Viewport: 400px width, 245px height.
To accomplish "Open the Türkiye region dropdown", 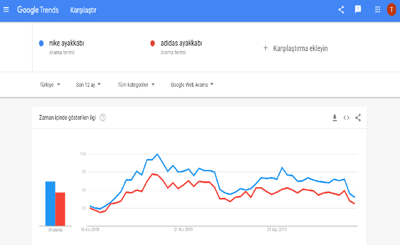I will click(50, 84).
